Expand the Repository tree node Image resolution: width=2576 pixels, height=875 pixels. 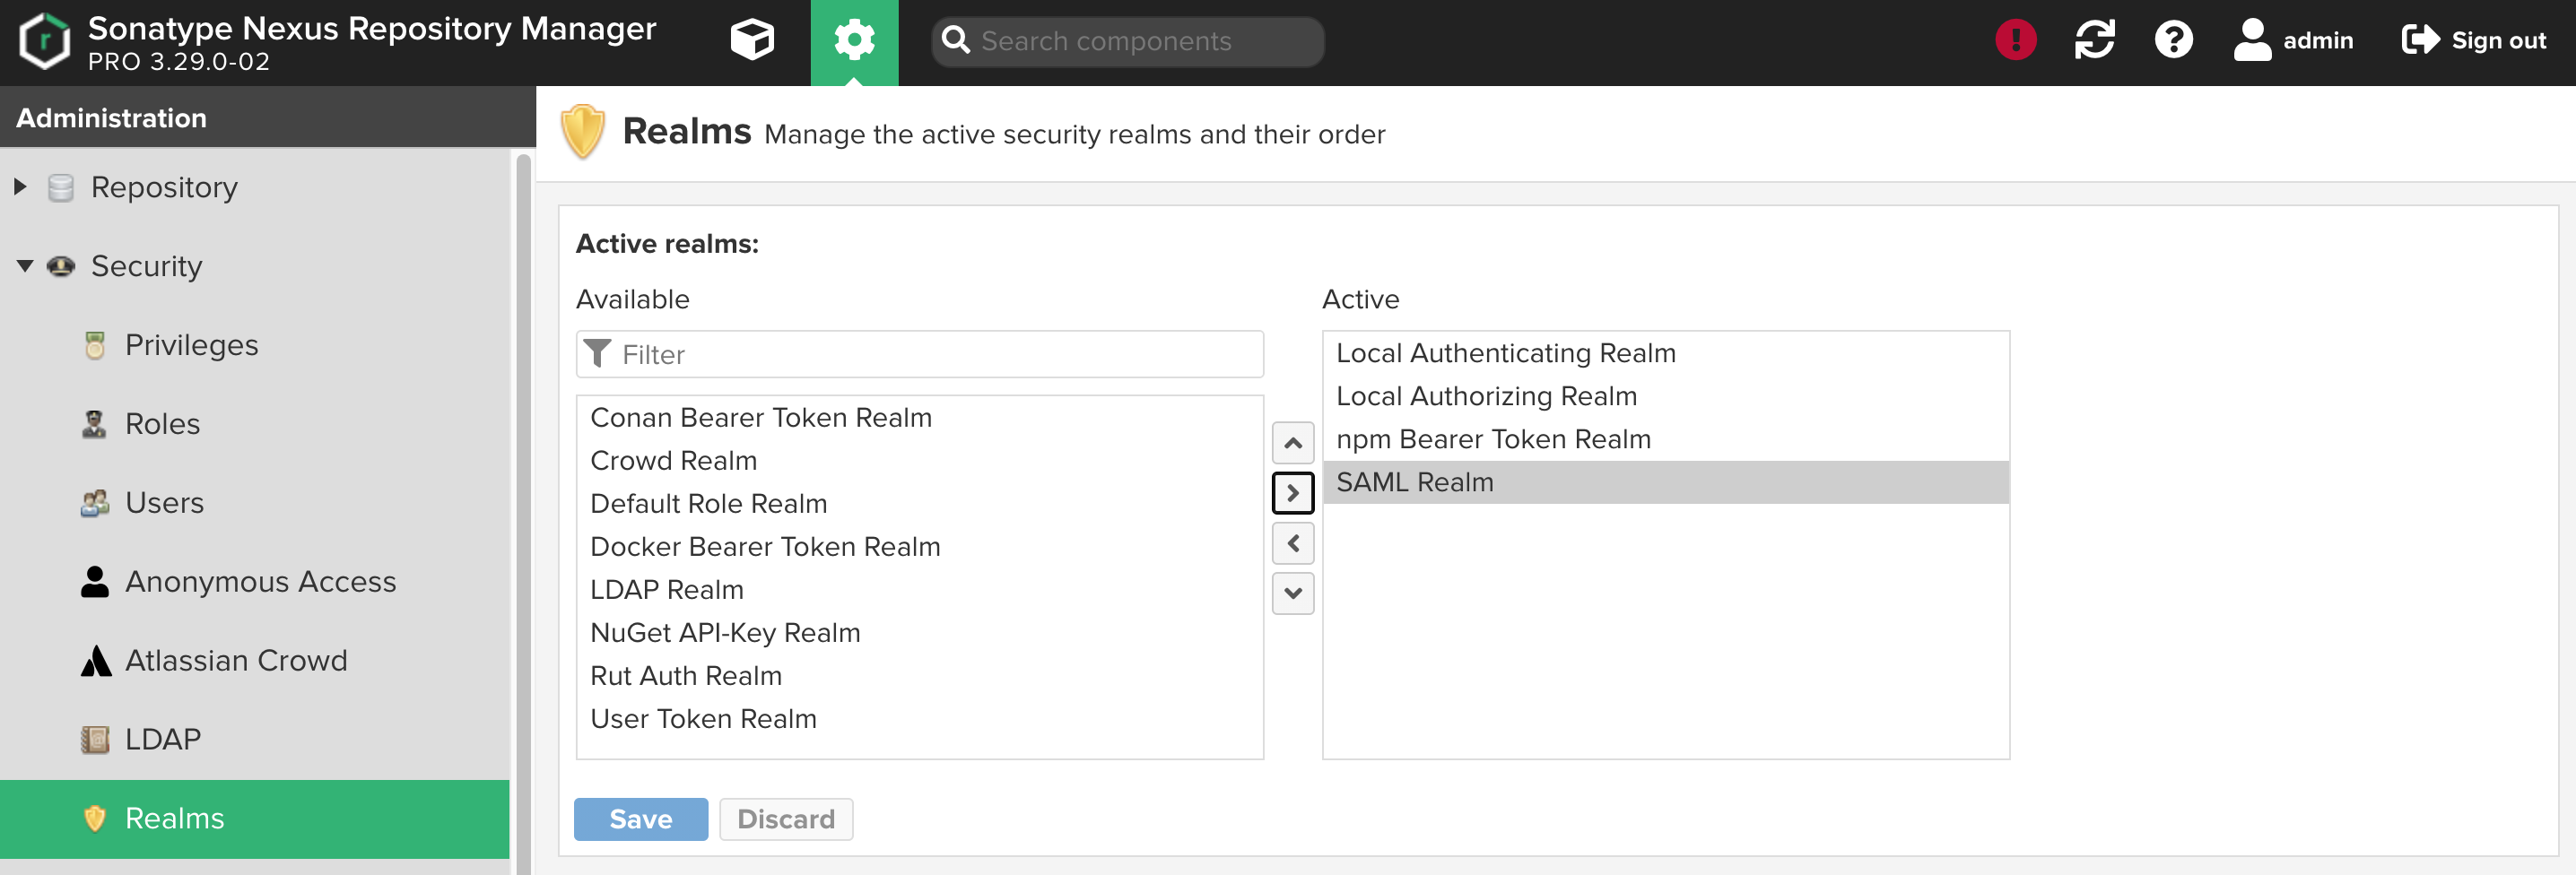(20, 187)
